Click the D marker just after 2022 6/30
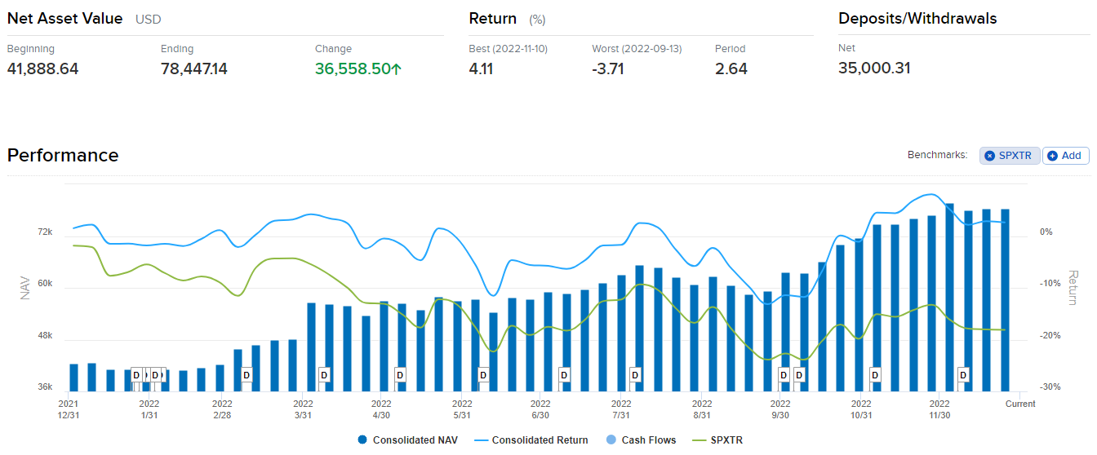 tap(564, 374)
